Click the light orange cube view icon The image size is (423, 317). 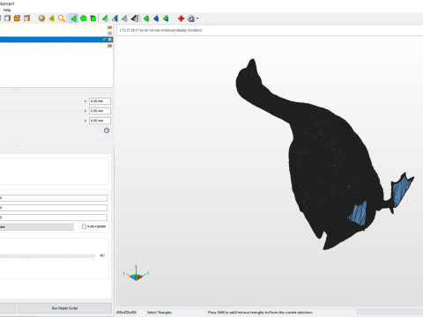26,18
